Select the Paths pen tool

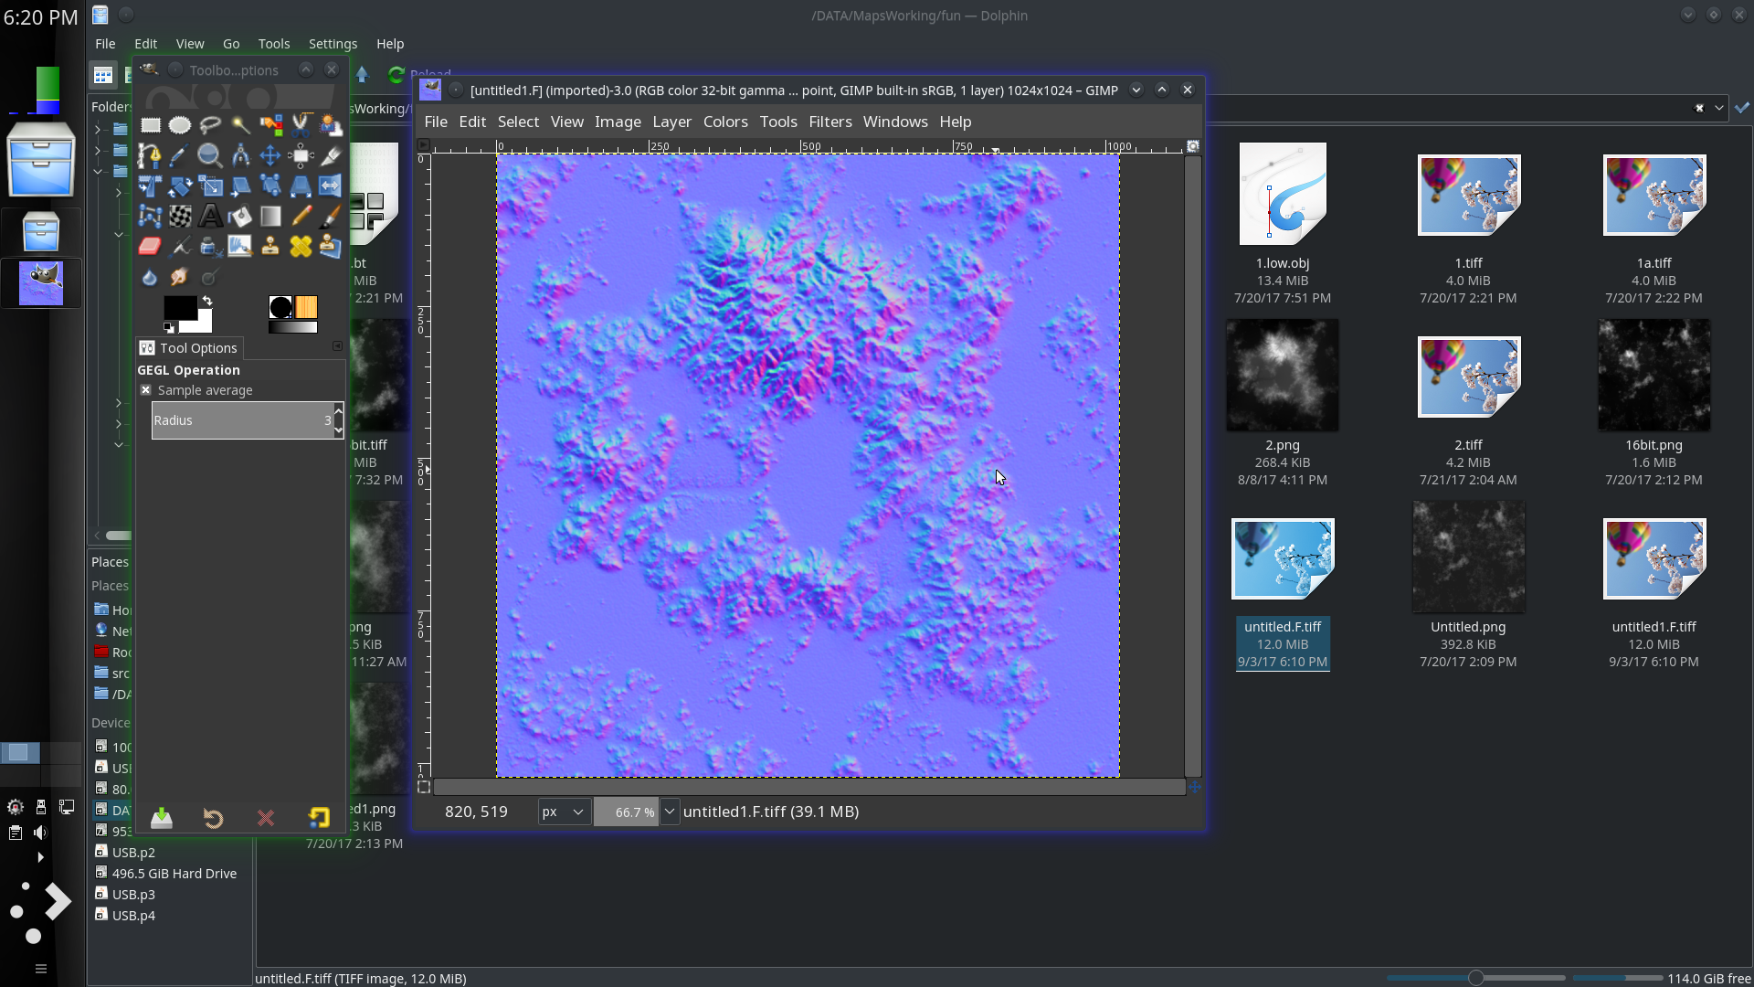tap(150, 155)
